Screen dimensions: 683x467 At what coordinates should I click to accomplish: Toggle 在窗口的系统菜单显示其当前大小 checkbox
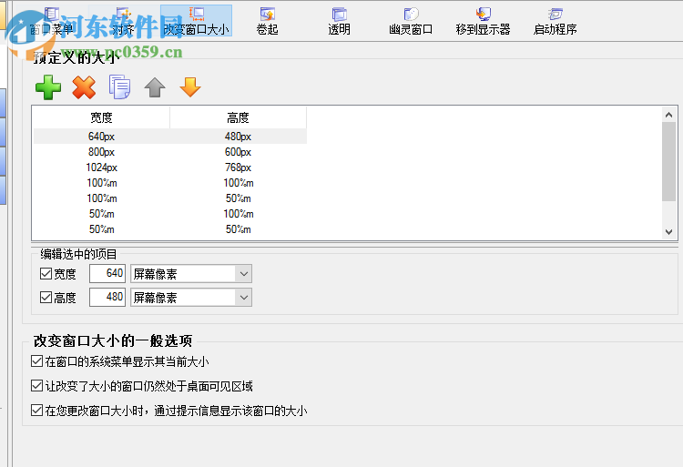coord(36,361)
